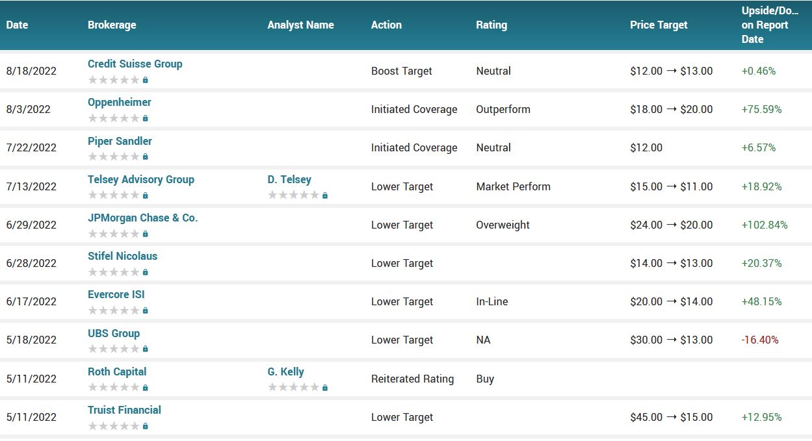The height and width of the screenshot is (441, 812).
Task: Open the Telsey Advisory Group link
Action: (x=141, y=179)
